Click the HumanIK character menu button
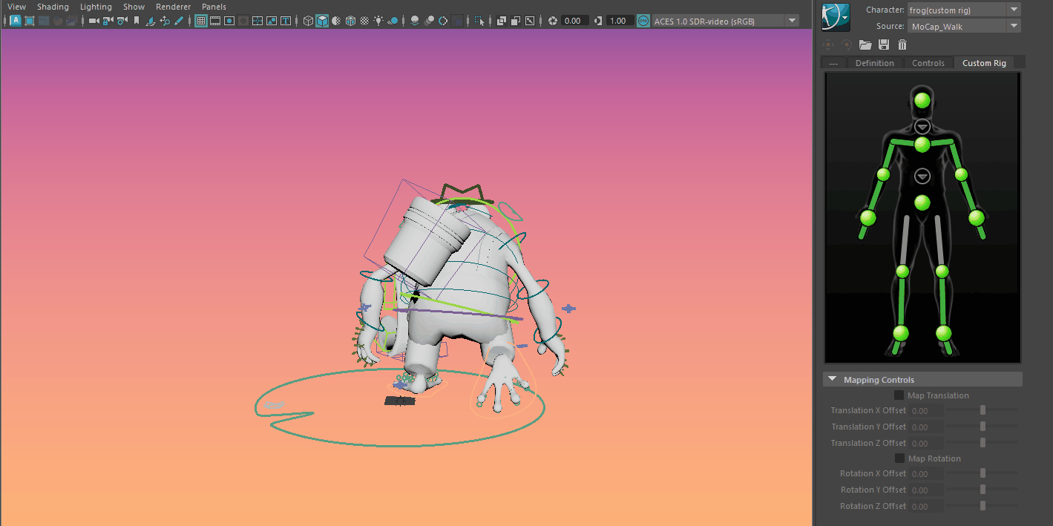The image size is (1053, 526). (836, 15)
